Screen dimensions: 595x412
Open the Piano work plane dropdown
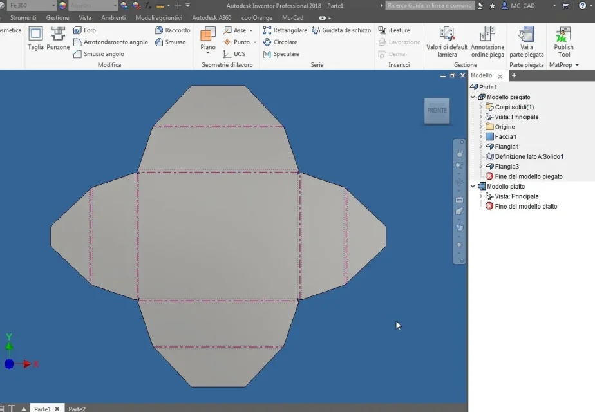point(207,53)
